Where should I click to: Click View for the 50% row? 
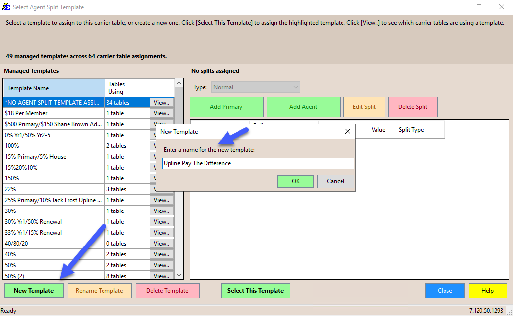[162, 265]
